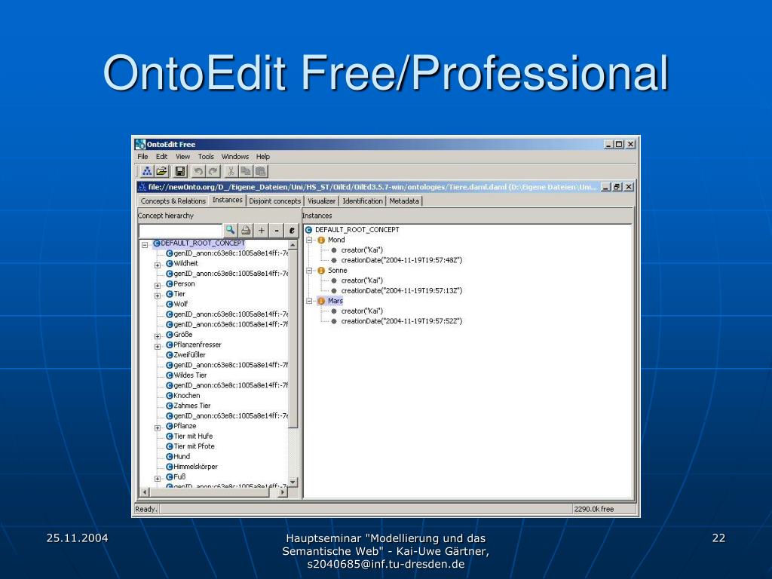Expand the Person concept node

(x=158, y=286)
